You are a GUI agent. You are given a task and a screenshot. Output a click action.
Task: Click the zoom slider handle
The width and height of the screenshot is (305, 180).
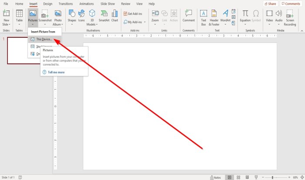point(272,177)
